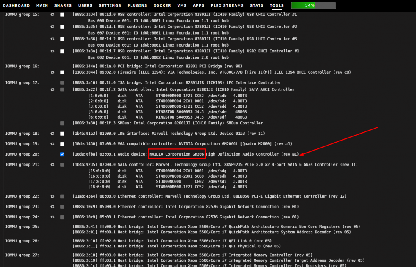
Task: Click the 54% usage progress bar
Action: pyautogui.click(x=313, y=5)
